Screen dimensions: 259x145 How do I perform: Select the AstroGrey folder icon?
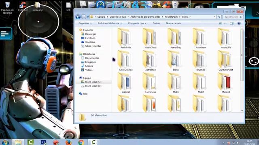click(x=175, y=37)
